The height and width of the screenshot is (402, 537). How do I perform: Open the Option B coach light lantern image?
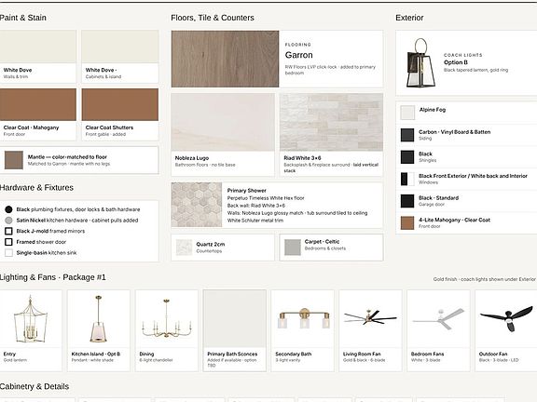pyautogui.click(x=420, y=63)
